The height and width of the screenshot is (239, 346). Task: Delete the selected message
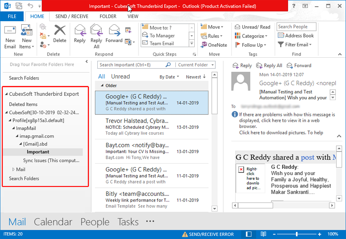tap(60, 34)
